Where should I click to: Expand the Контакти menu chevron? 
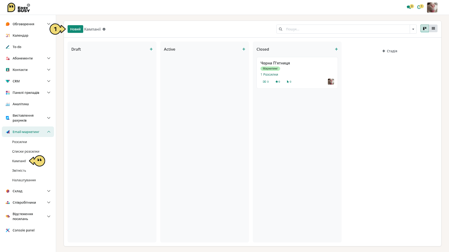(x=49, y=70)
